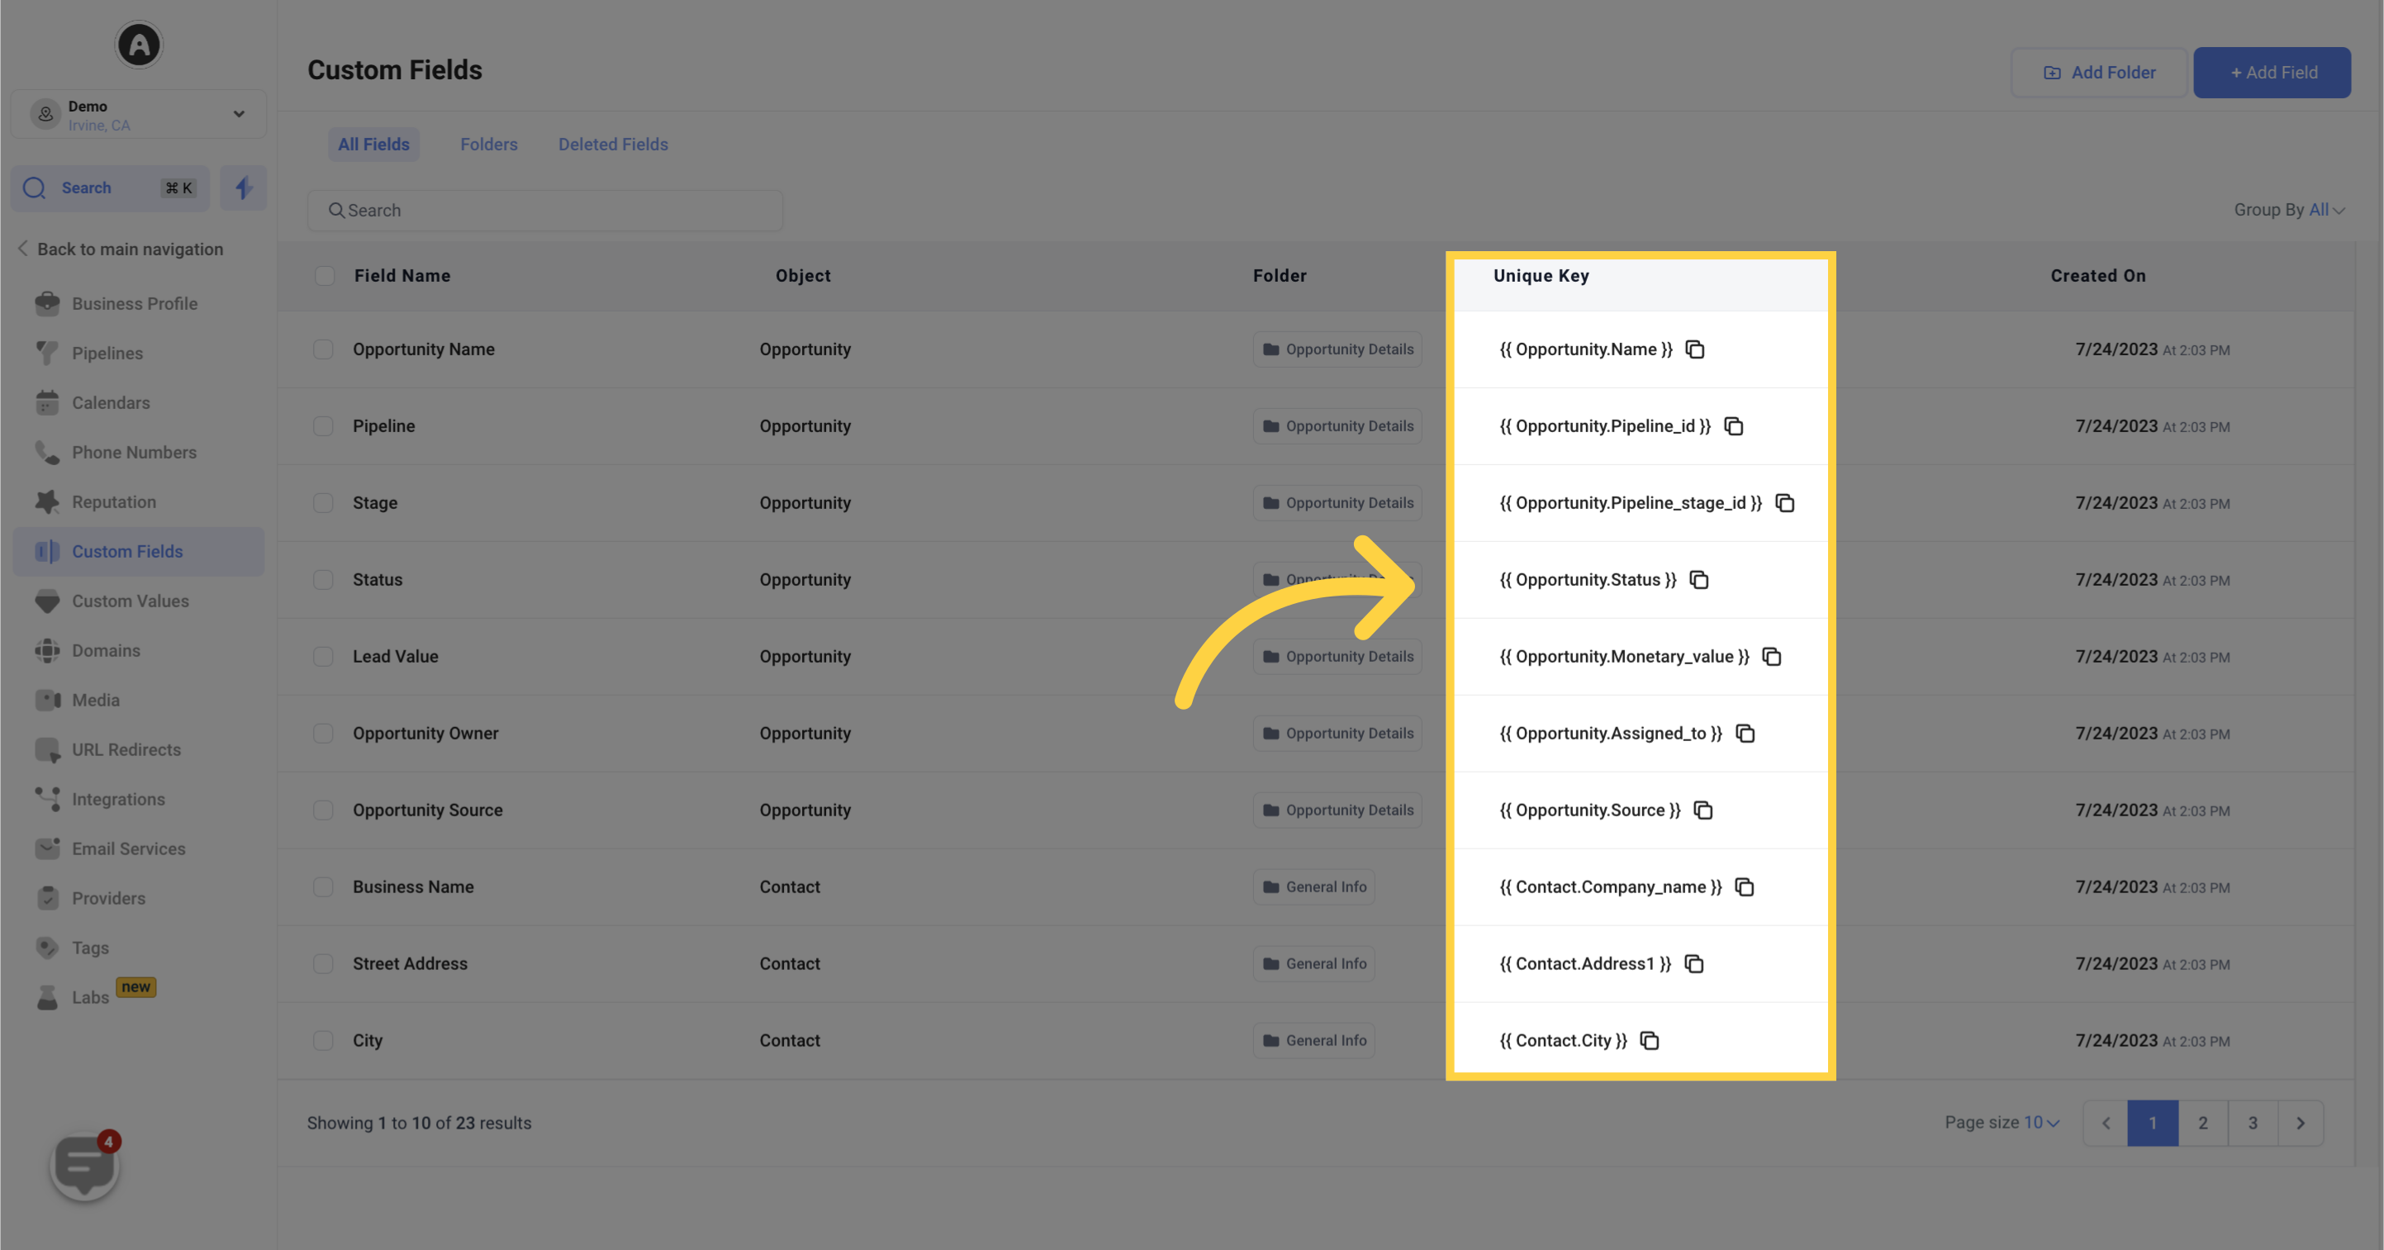Check the Opportunity Source row checkbox
Viewport: 2384px width, 1250px height.
click(323, 810)
